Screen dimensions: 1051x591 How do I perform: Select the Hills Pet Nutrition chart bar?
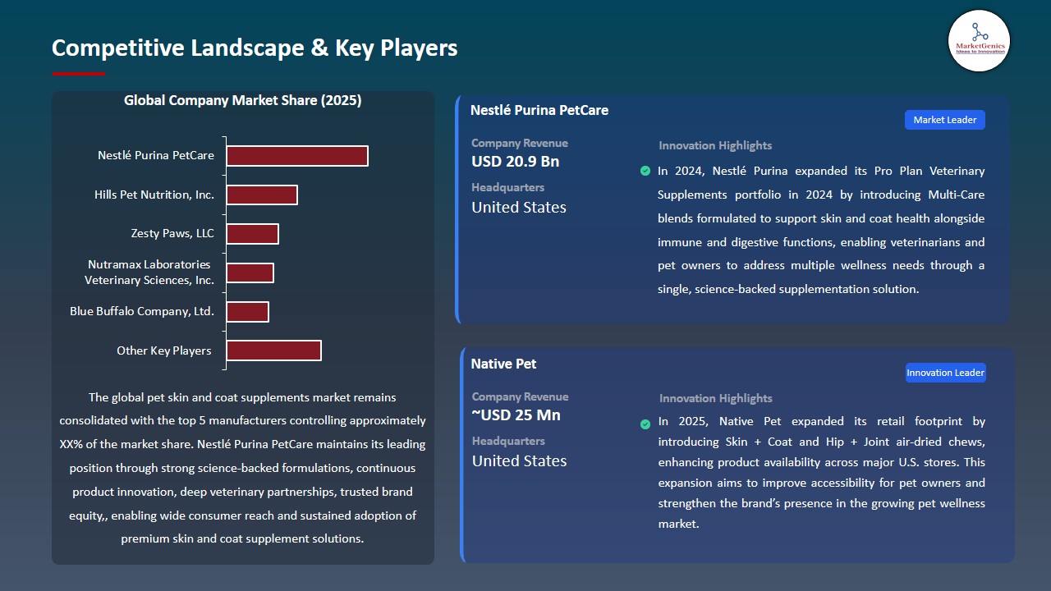click(x=262, y=195)
